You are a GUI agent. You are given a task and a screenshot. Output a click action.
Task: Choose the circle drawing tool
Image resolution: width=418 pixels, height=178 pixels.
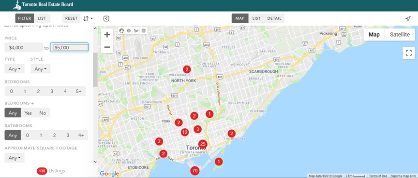(x=129, y=30)
